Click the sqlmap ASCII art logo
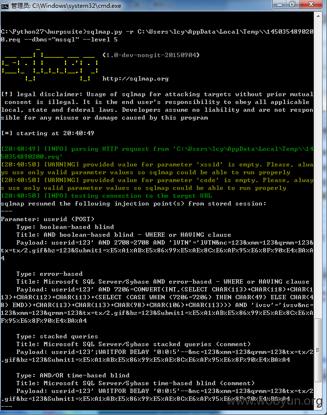 coord(50,65)
